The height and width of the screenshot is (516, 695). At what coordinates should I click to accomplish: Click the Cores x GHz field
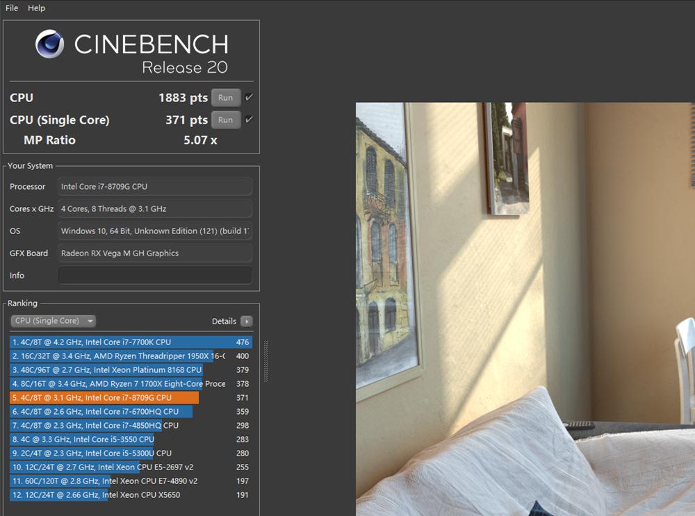click(x=155, y=208)
